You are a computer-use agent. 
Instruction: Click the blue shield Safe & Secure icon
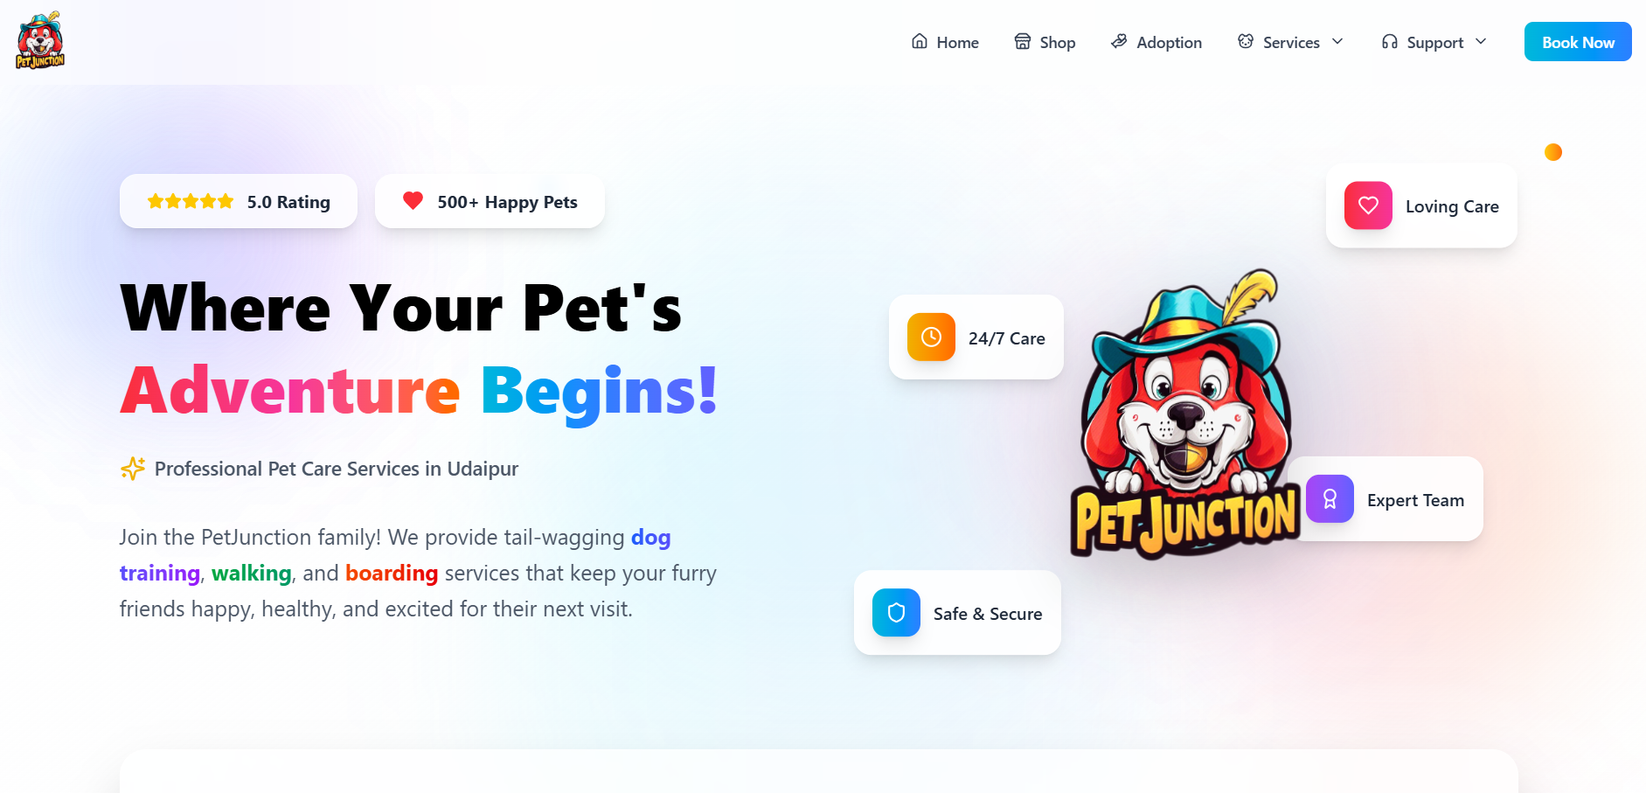coord(896,613)
